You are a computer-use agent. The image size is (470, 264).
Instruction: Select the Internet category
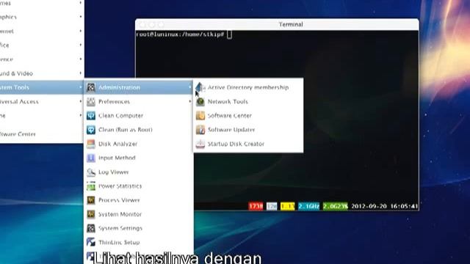click(42, 31)
